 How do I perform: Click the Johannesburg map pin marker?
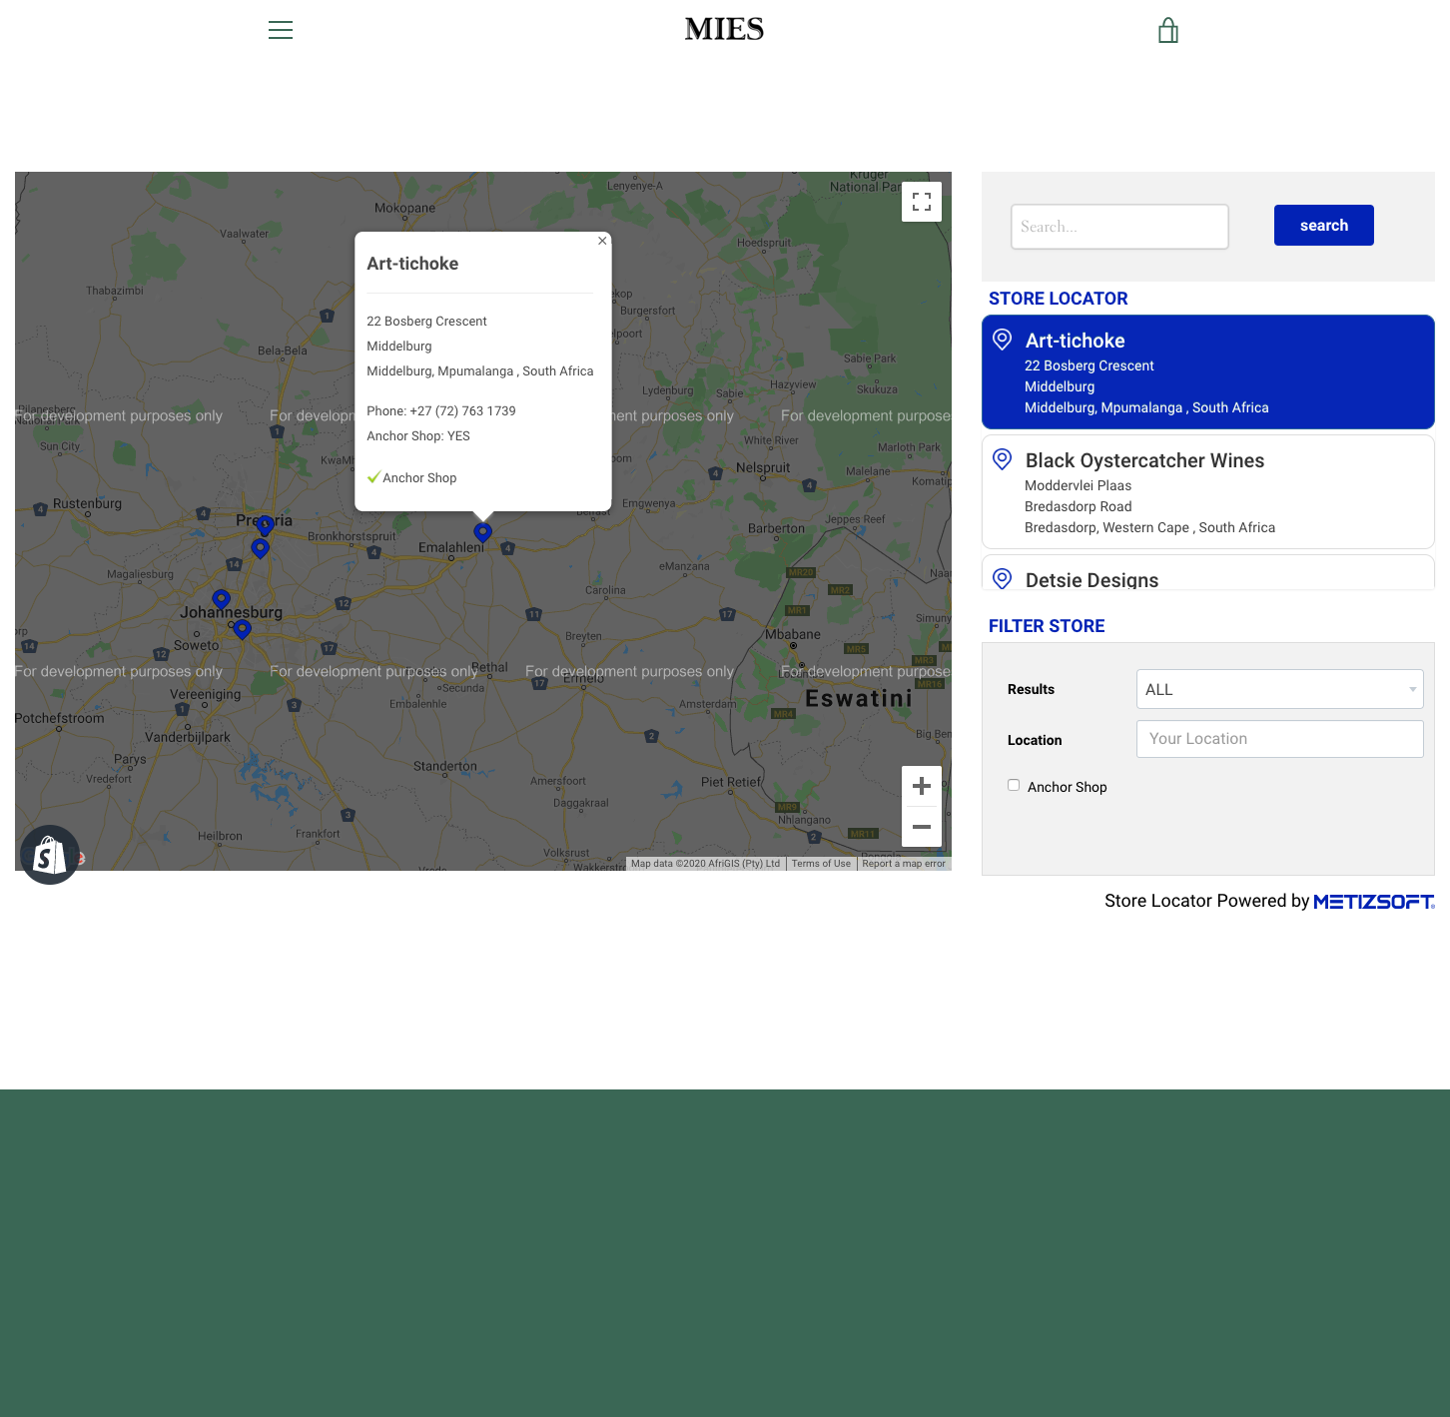[222, 598]
